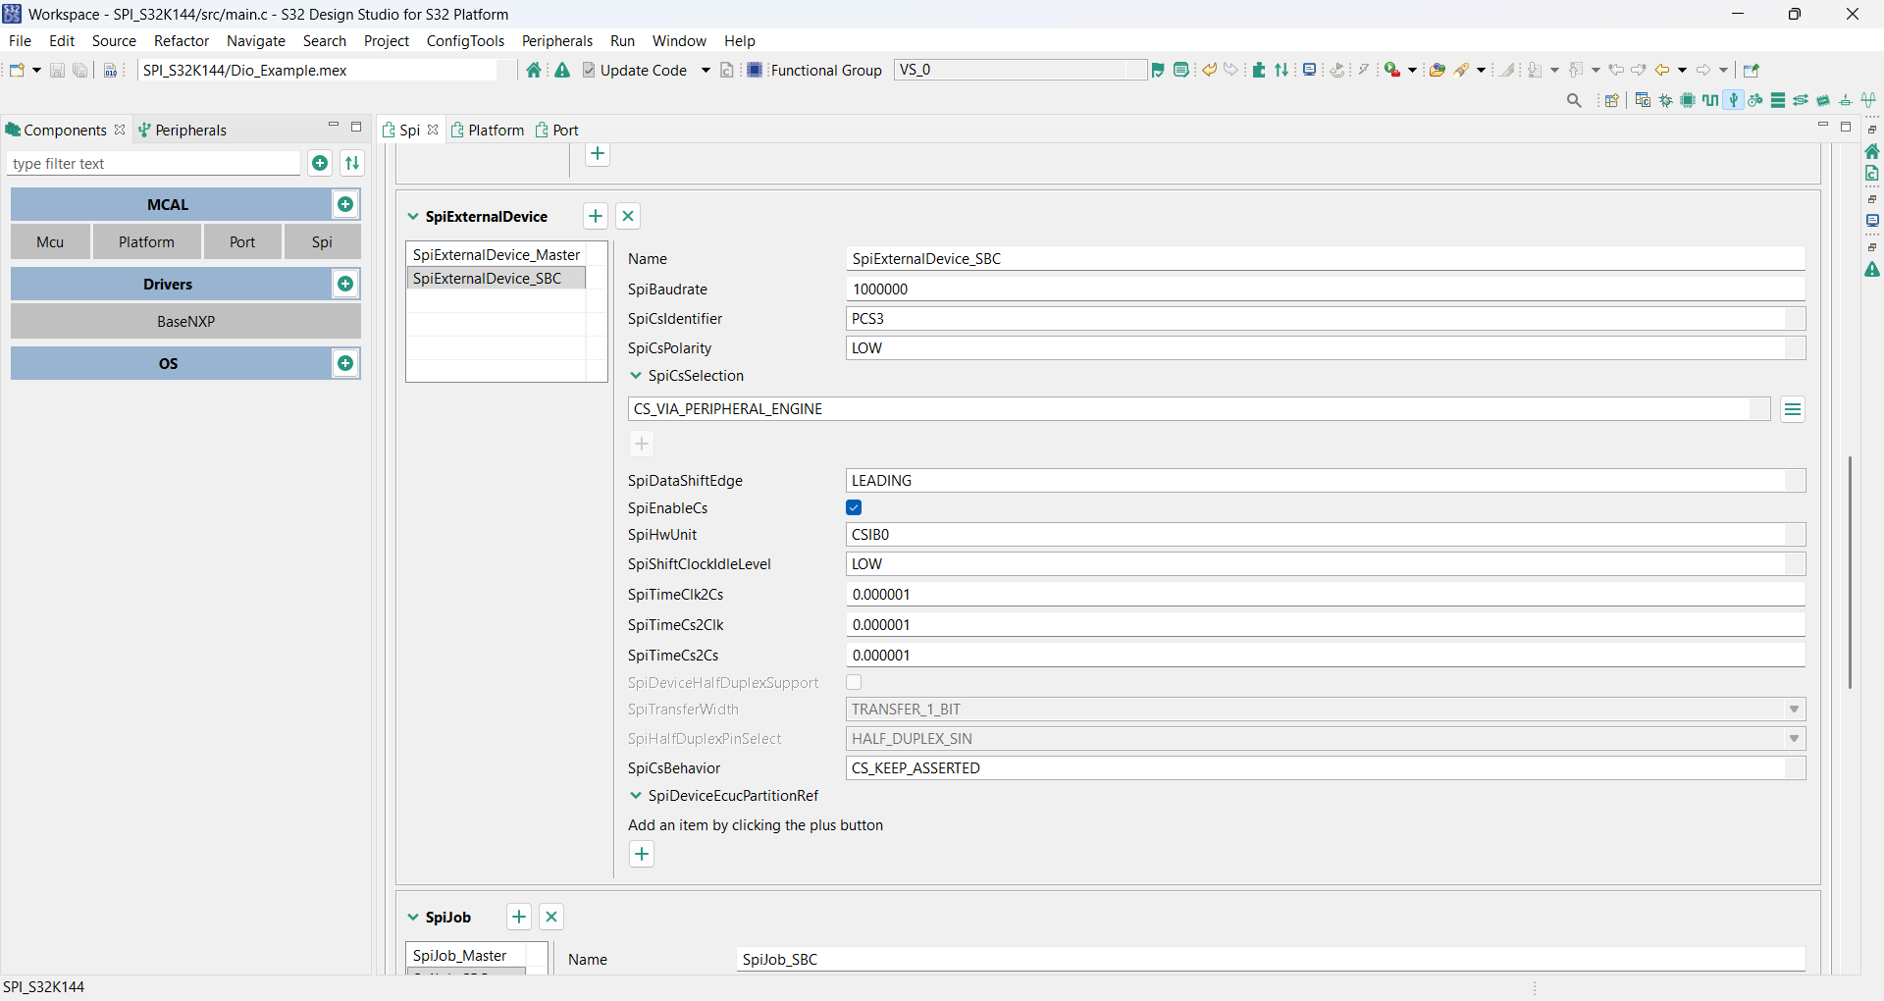The width and height of the screenshot is (1884, 1001).
Task: Open the Functional Group VS_0 combo box
Action: (x=1020, y=70)
